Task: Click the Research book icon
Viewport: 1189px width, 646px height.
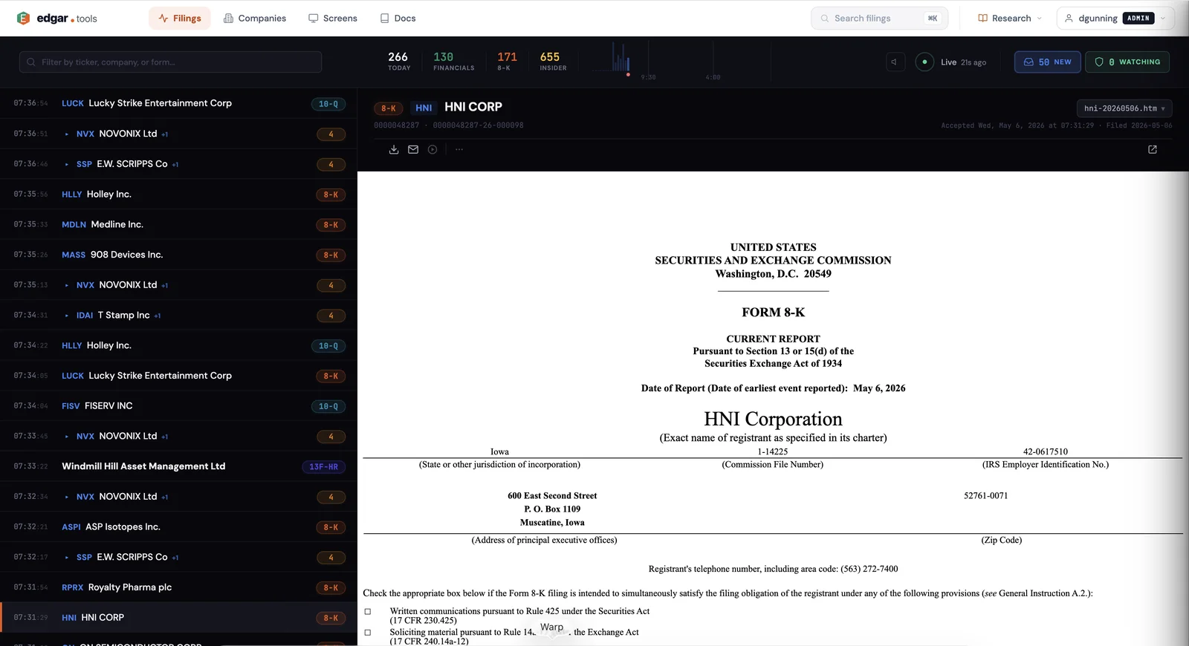Action: (x=982, y=18)
